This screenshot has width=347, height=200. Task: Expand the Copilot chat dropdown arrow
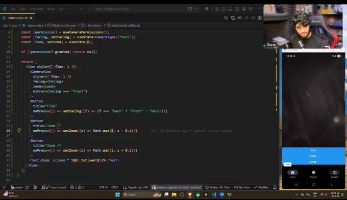click(196, 9)
